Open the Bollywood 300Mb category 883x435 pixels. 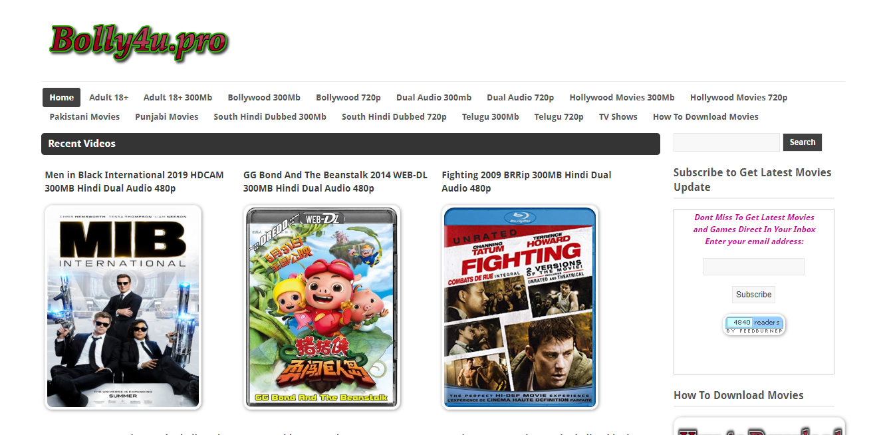(x=264, y=97)
